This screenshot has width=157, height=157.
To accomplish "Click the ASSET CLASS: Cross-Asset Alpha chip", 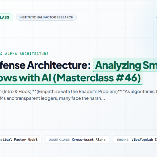I will 77,139.
